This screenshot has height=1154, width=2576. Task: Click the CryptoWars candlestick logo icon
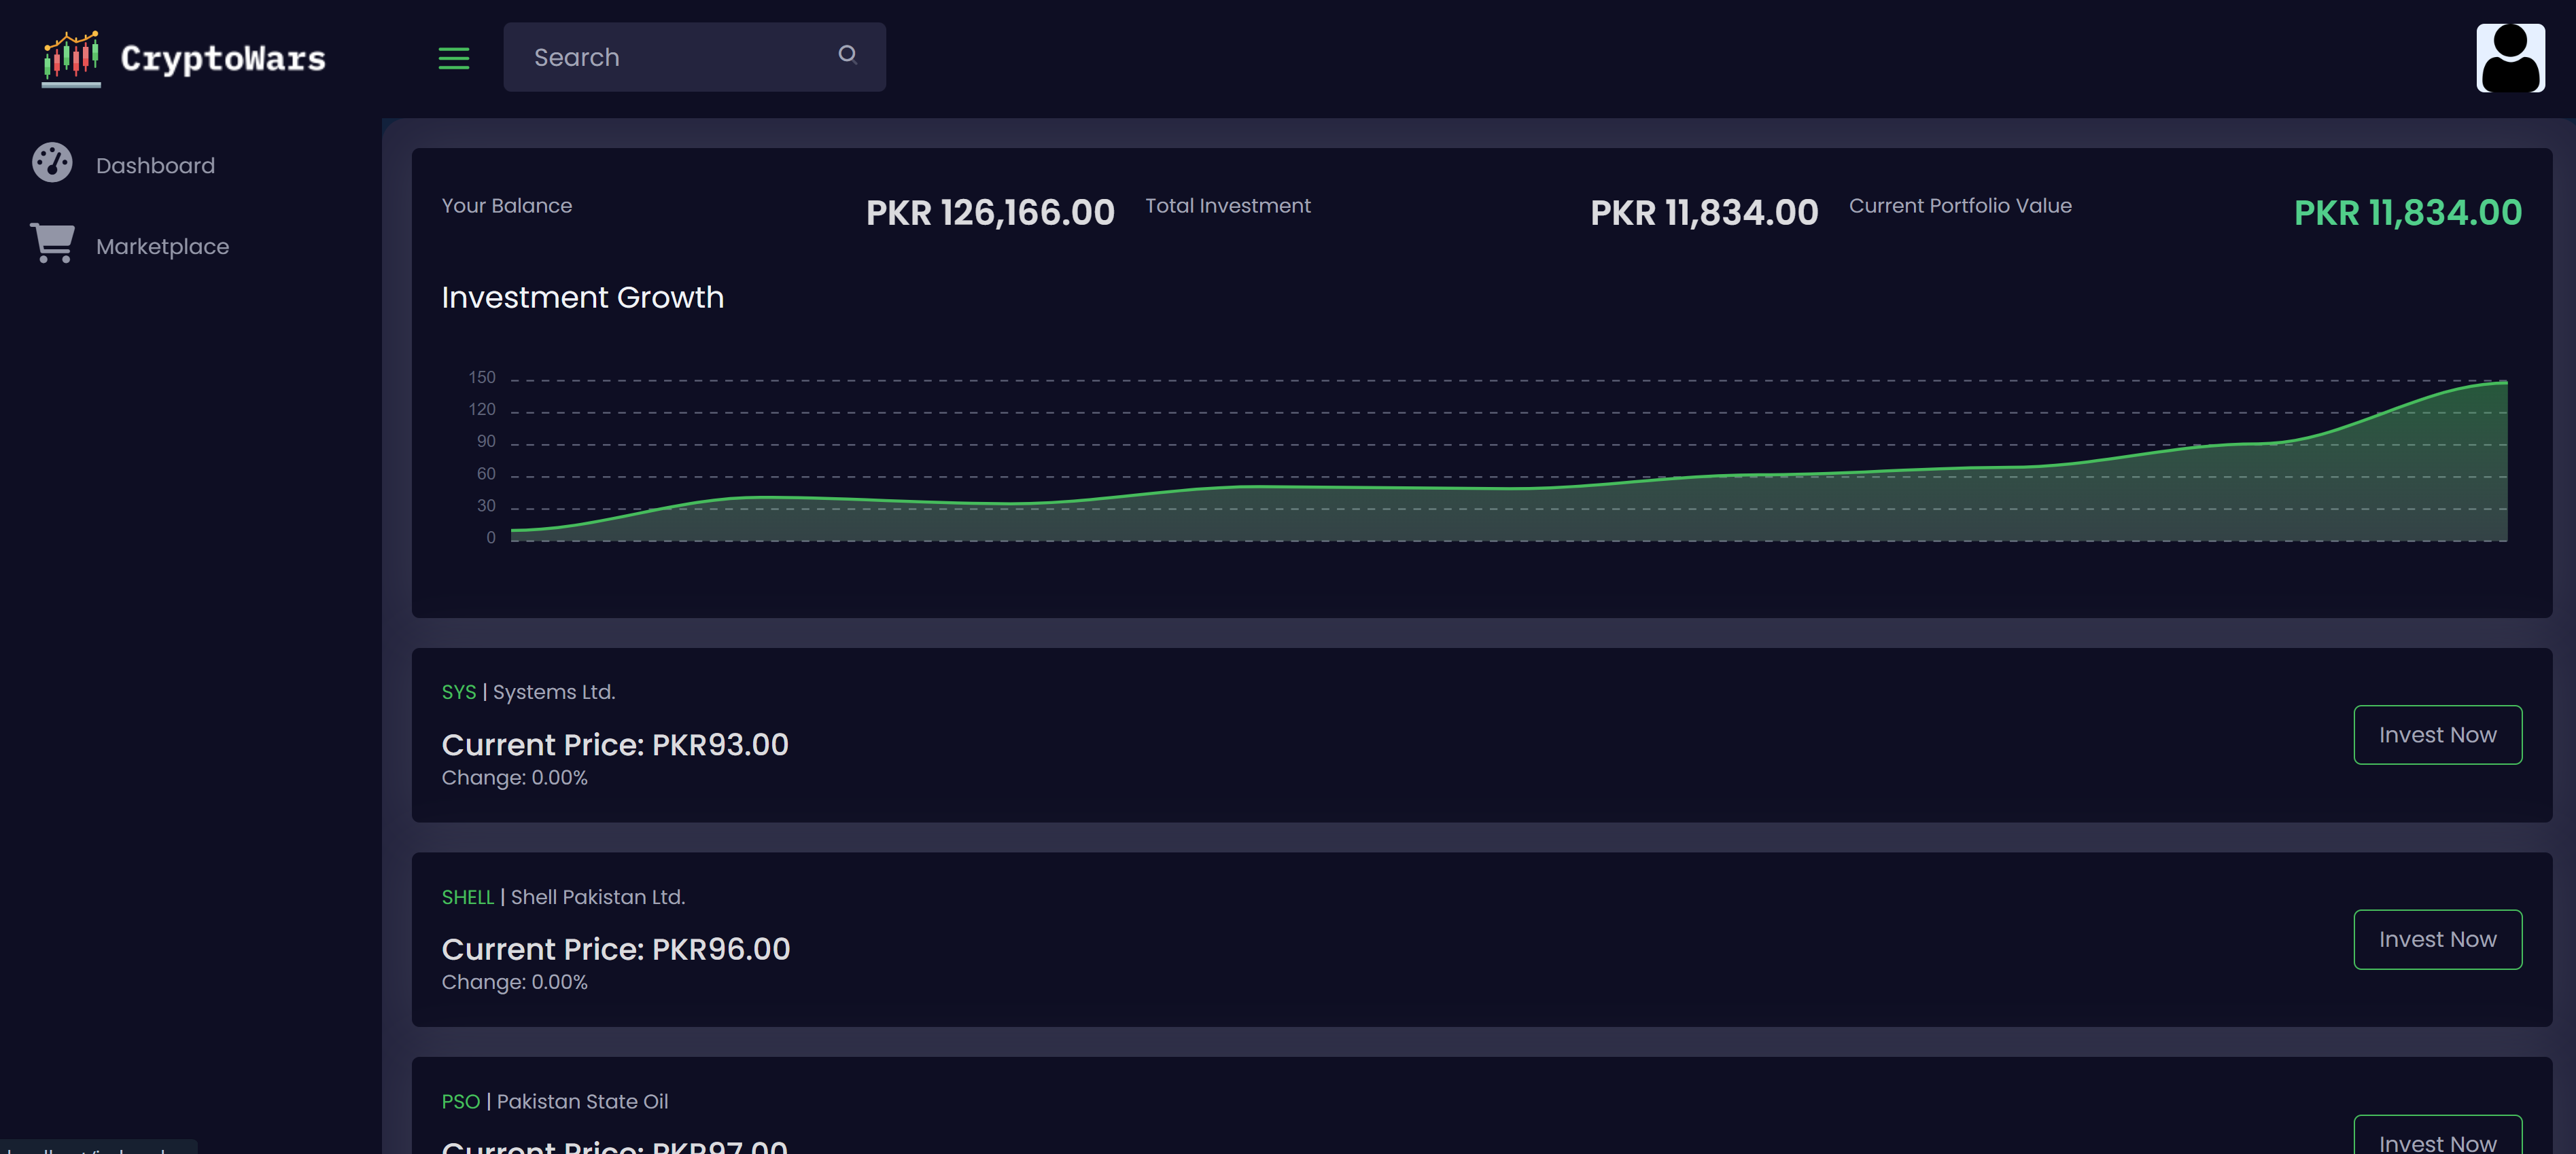[x=71, y=57]
